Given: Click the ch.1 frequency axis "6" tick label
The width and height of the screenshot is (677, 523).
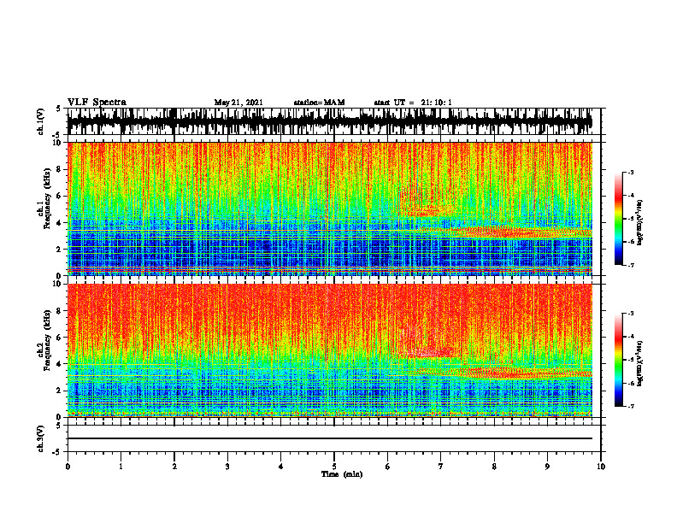Looking at the screenshot, I should point(60,196).
